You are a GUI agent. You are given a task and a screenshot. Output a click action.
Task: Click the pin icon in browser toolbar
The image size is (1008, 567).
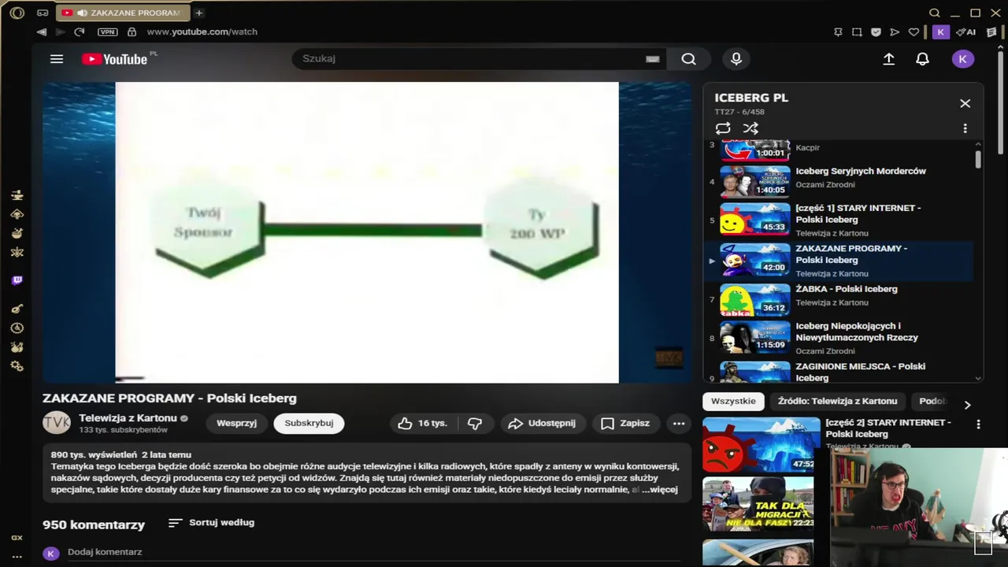pos(838,32)
